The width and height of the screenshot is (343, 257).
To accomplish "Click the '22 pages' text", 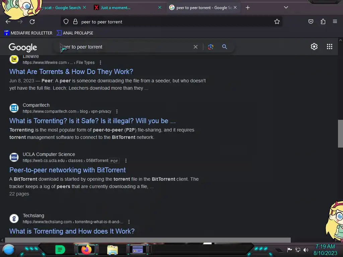I will 19,194.
